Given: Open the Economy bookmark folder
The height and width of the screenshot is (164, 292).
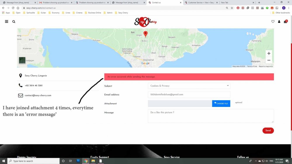Looking at the screenshot, I should (x=54, y=13).
